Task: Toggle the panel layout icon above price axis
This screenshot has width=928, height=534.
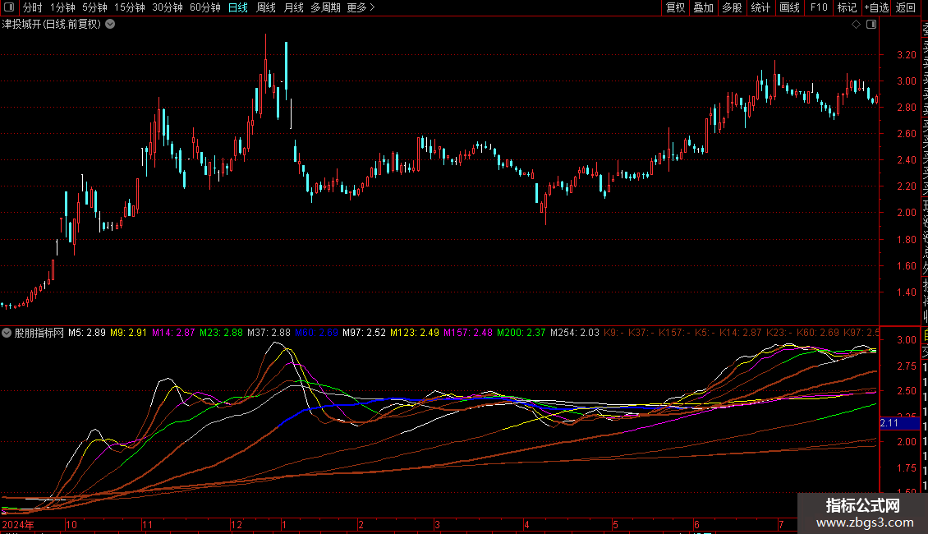Action: pos(871,25)
